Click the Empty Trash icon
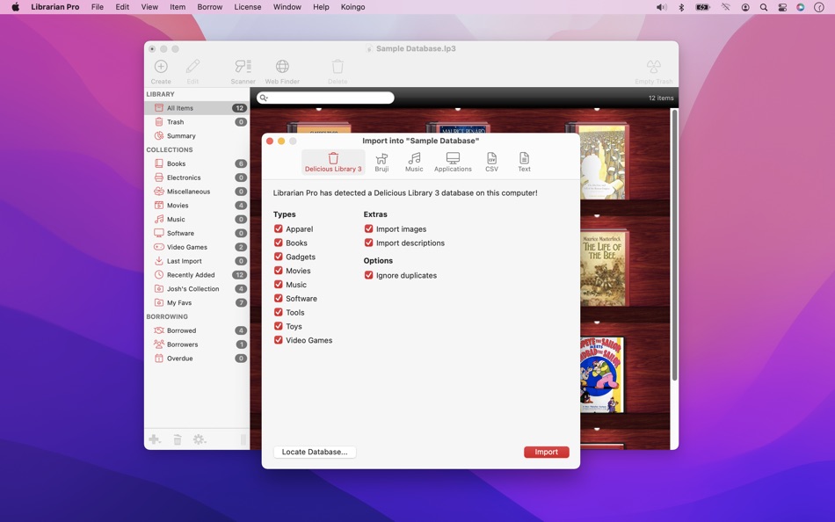This screenshot has width=835, height=522. coord(653,66)
